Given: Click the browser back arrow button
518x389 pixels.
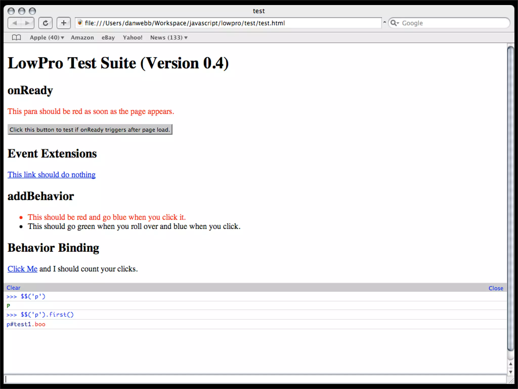Looking at the screenshot, I should (14, 23).
